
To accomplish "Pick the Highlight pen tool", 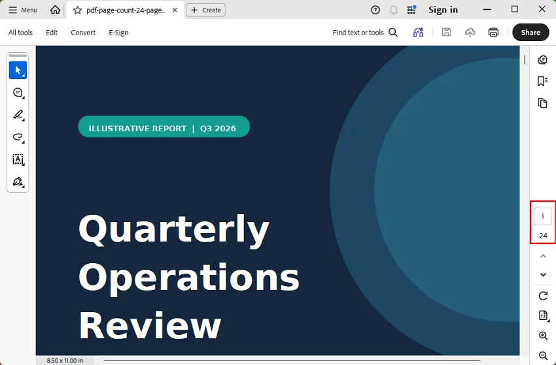I will pyautogui.click(x=18, y=115).
